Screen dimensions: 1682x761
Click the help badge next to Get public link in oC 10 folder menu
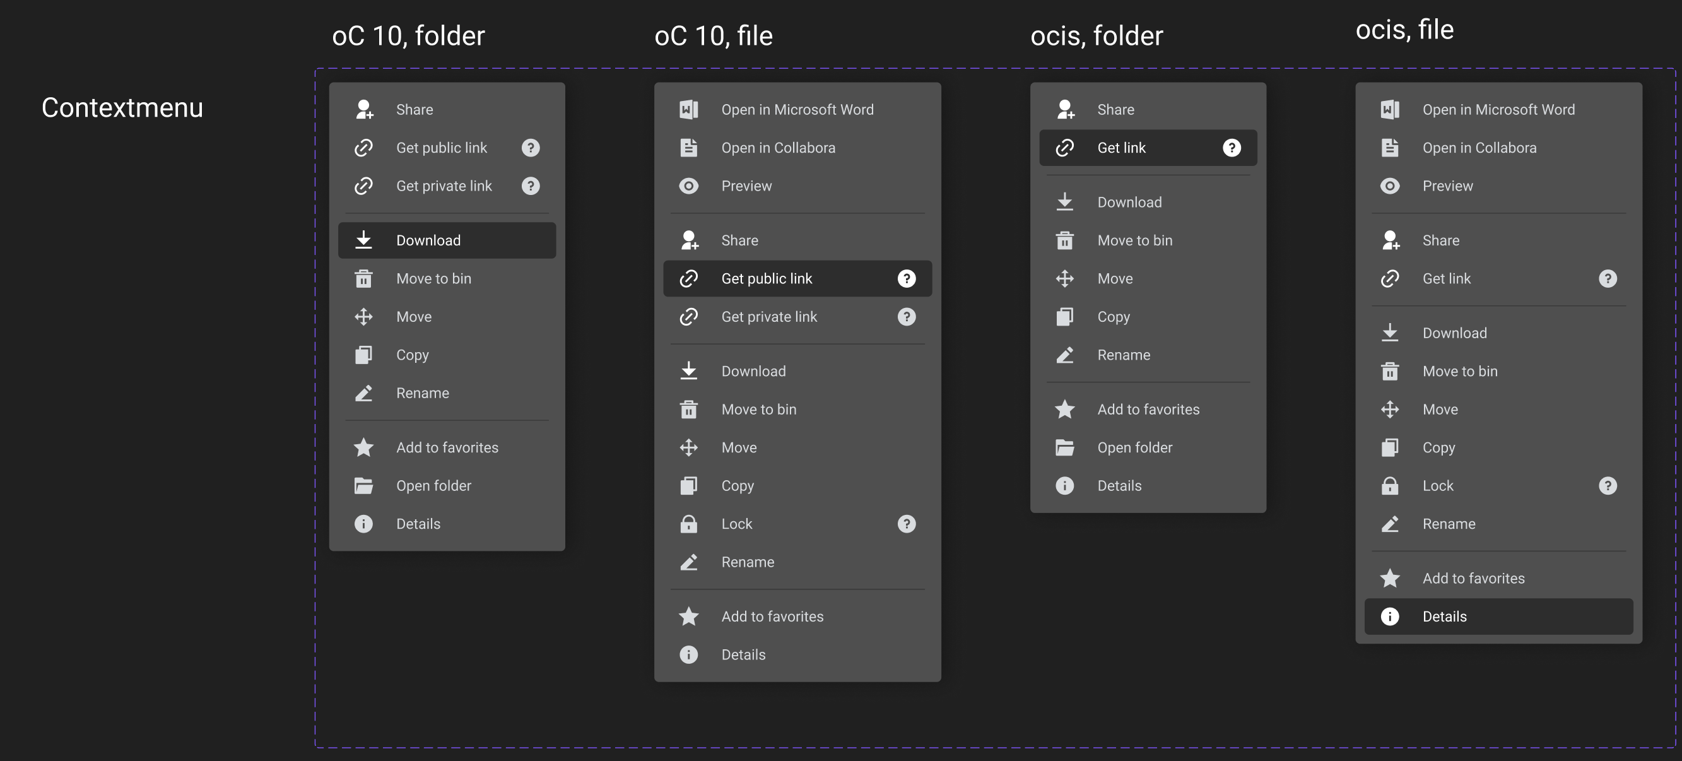(x=530, y=148)
